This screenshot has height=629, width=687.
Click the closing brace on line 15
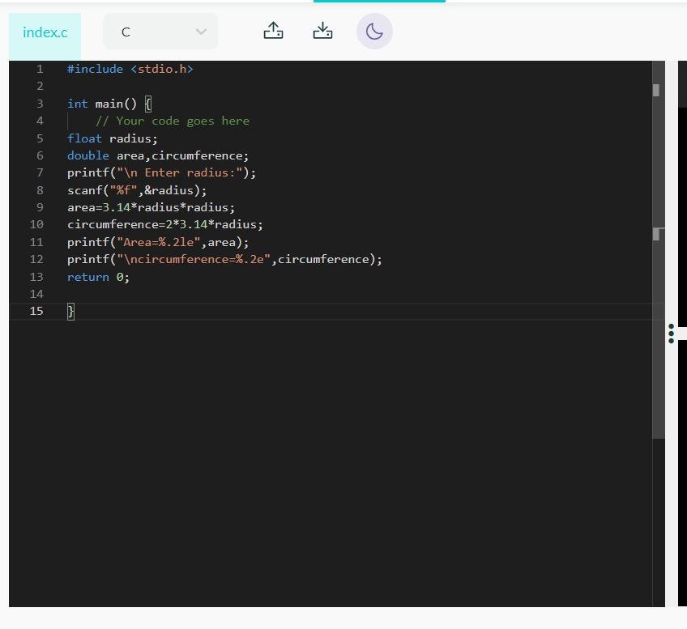tap(70, 312)
